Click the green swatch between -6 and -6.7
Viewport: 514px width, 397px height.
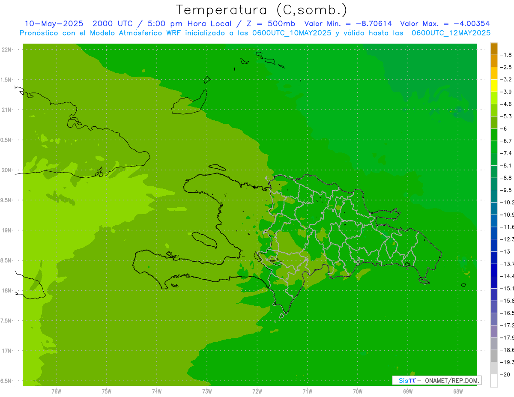coord(494,135)
